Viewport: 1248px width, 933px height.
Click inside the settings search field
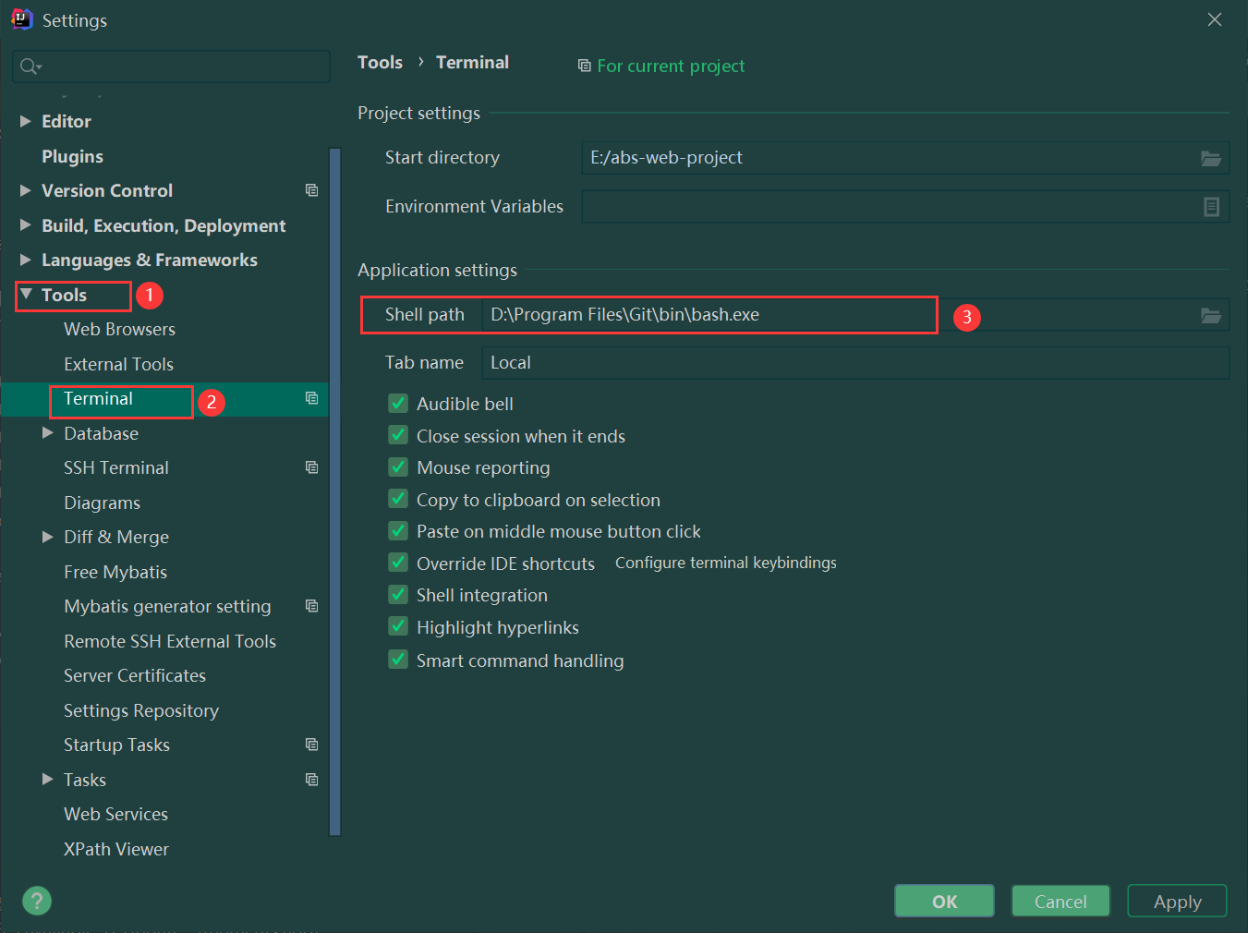[x=171, y=67]
